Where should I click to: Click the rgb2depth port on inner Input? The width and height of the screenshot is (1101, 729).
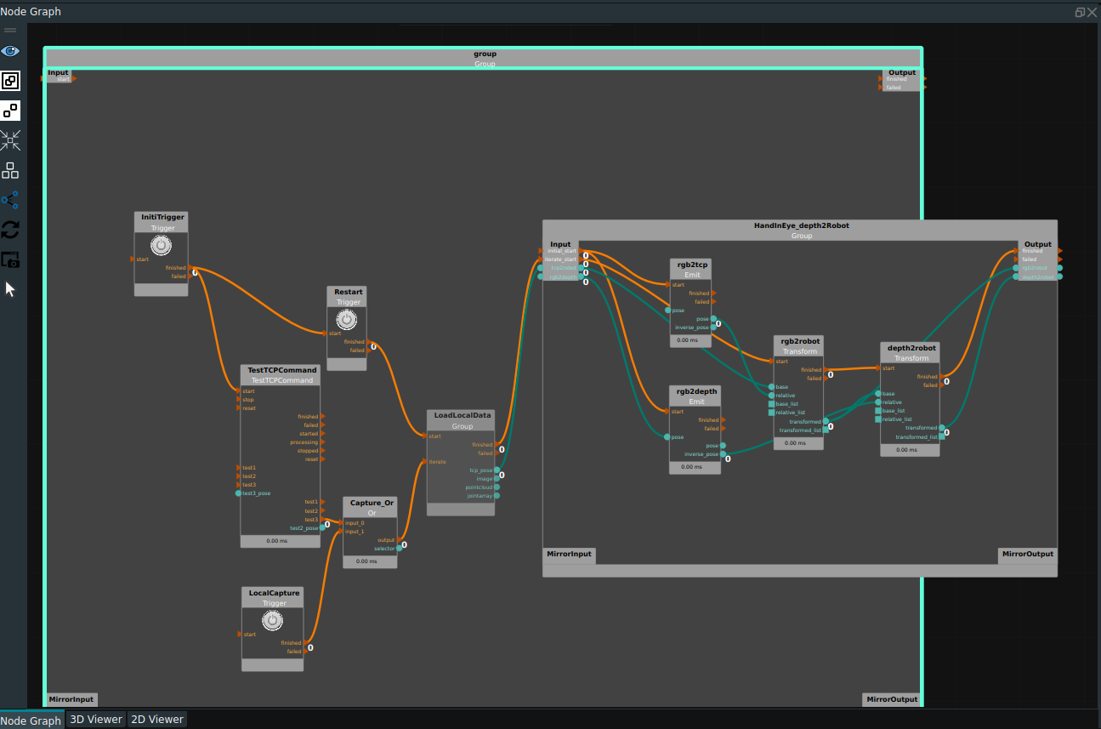[x=541, y=276]
